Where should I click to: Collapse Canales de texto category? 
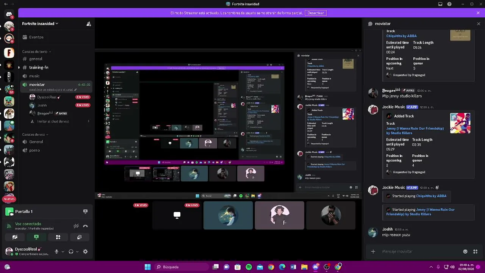pyautogui.click(x=36, y=52)
